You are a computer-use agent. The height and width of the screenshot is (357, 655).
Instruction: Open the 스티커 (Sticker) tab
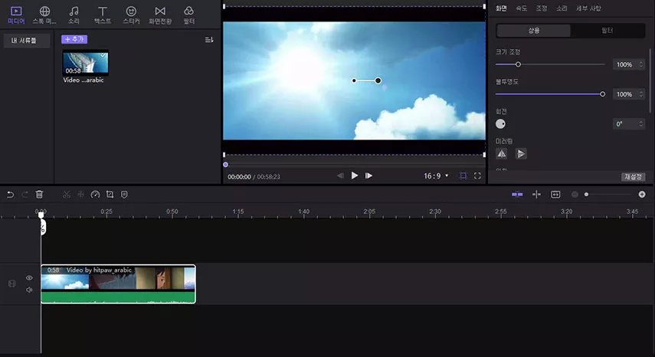point(131,15)
